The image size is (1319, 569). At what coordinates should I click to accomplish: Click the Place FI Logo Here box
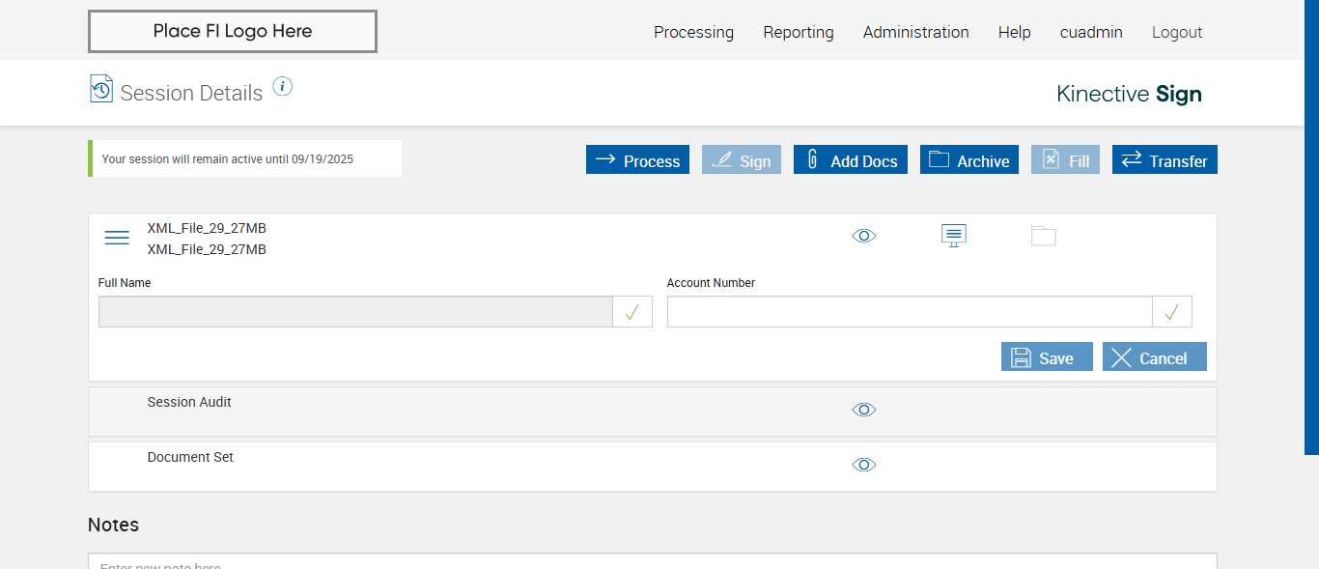pos(233,31)
